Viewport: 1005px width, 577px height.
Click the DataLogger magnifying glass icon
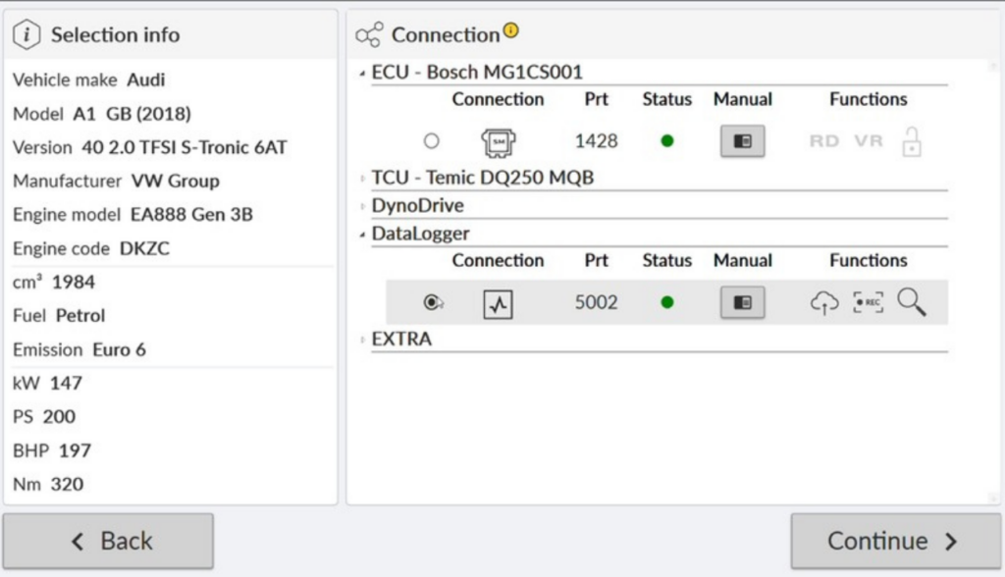pyautogui.click(x=911, y=303)
